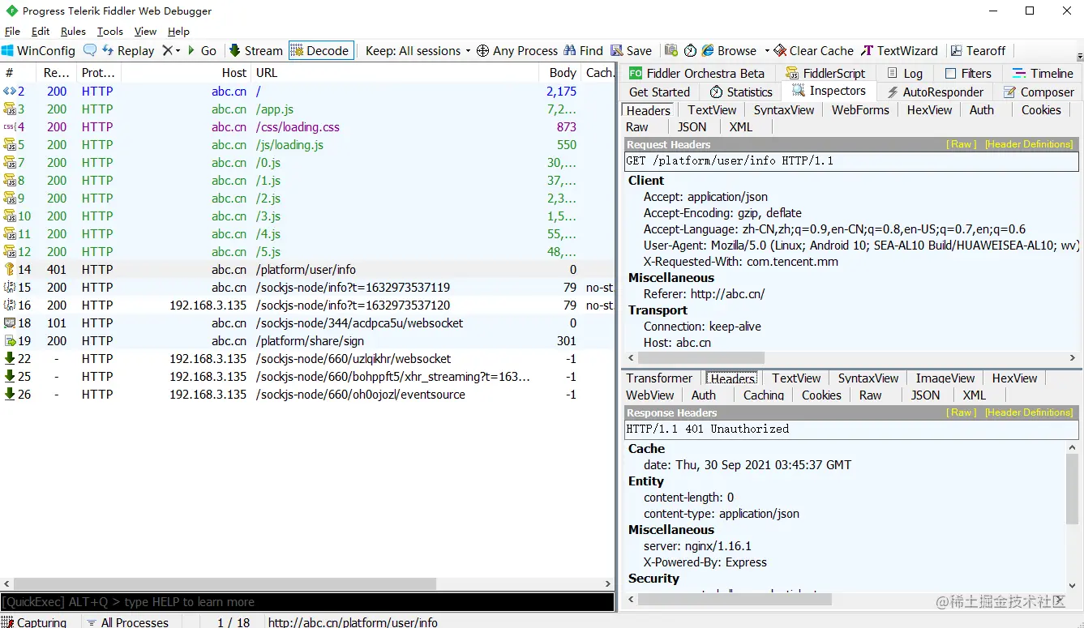Select session 18 websocket 101 row

pyautogui.click(x=306, y=323)
